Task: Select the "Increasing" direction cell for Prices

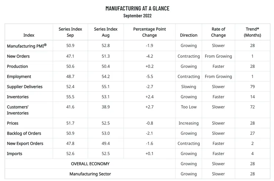Action: coord(188,123)
